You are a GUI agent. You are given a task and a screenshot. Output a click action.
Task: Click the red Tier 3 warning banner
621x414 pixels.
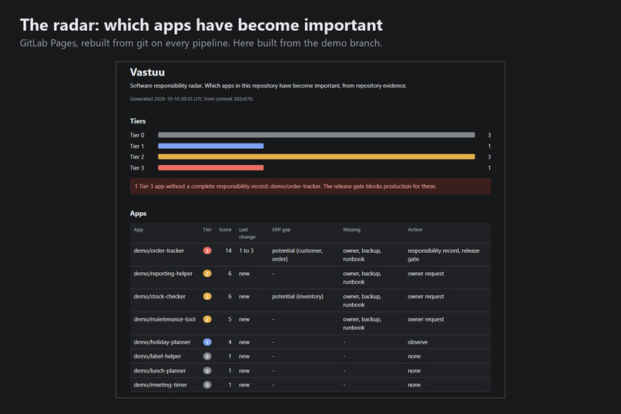(x=310, y=187)
